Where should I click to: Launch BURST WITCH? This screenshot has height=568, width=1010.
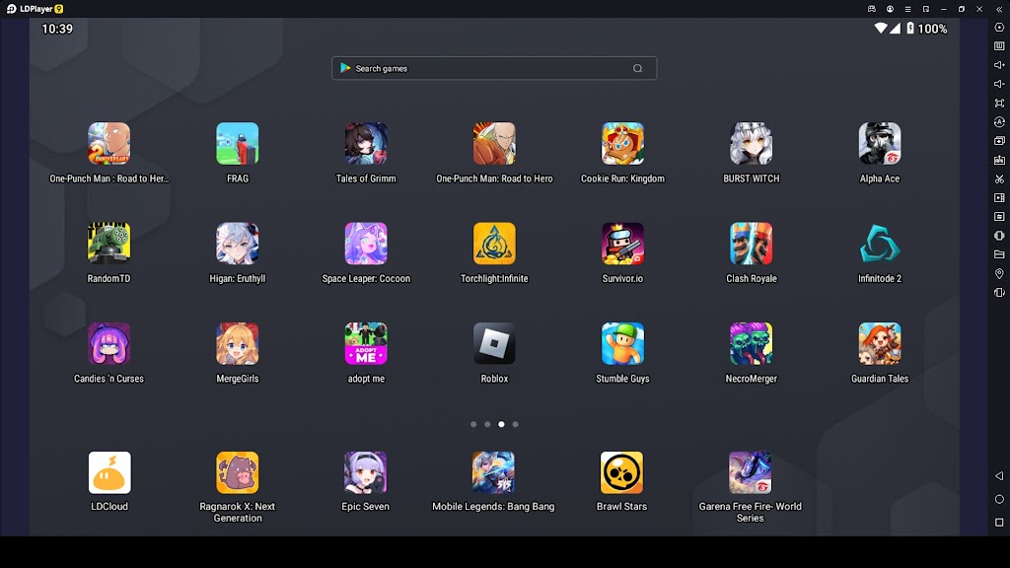751,144
